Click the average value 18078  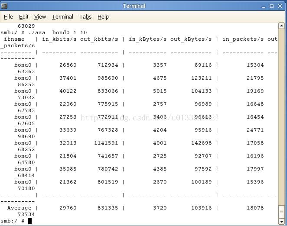click(x=255, y=208)
